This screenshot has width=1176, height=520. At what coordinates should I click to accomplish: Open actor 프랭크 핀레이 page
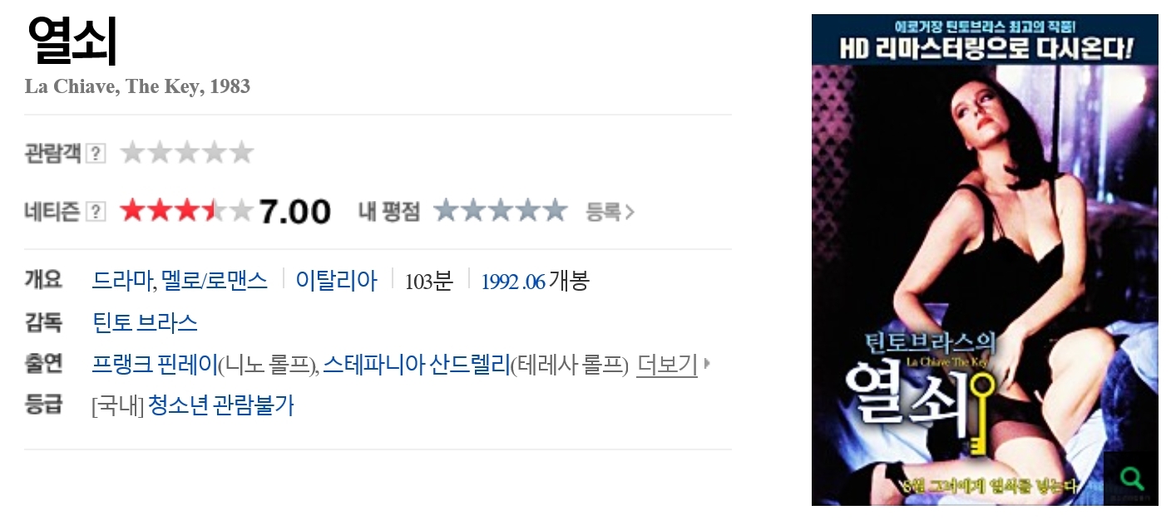(x=155, y=364)
